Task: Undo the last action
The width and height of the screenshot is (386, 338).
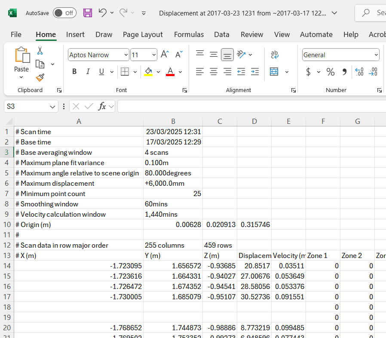Action: pyautogui.click(x=102, y=12)
